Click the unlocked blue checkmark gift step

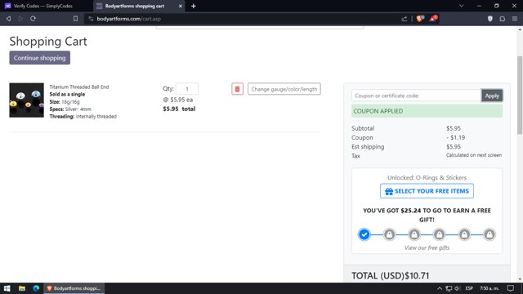pos(364,234)
